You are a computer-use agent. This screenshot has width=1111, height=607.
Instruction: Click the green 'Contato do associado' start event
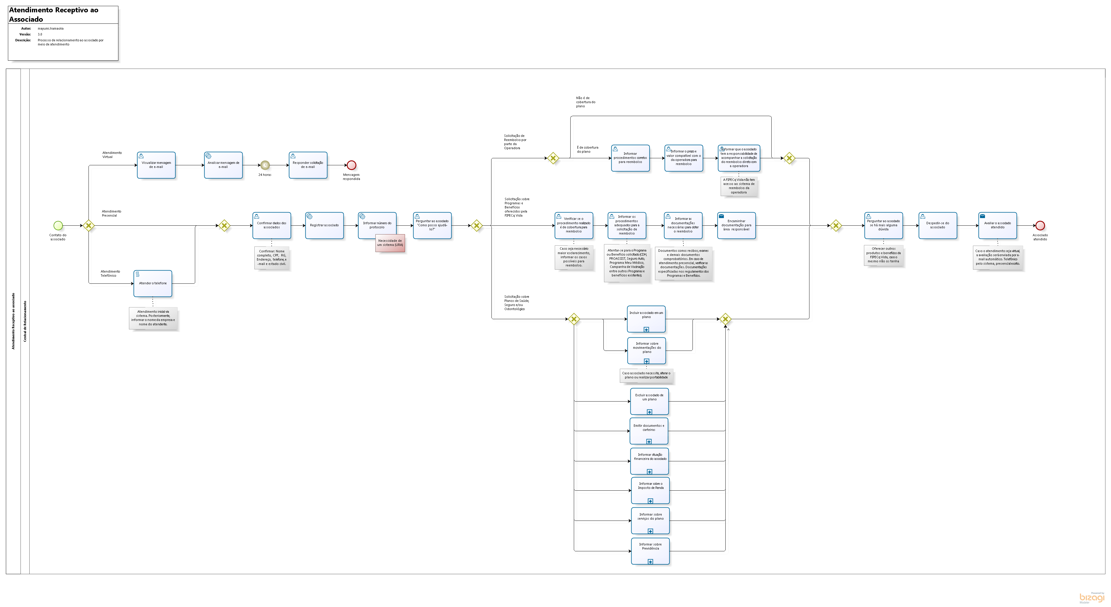point(58,225)
